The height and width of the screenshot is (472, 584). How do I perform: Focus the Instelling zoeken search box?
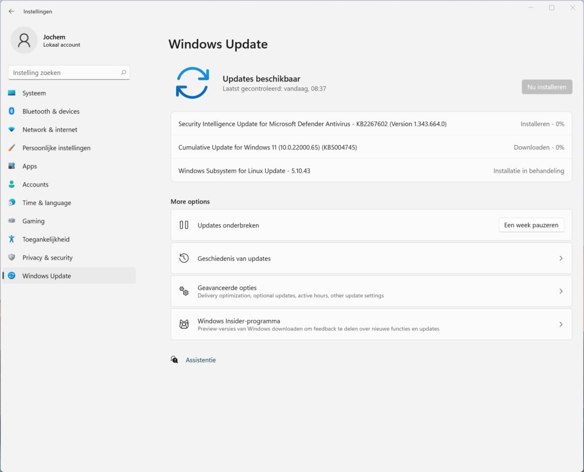tap(64, 72)
